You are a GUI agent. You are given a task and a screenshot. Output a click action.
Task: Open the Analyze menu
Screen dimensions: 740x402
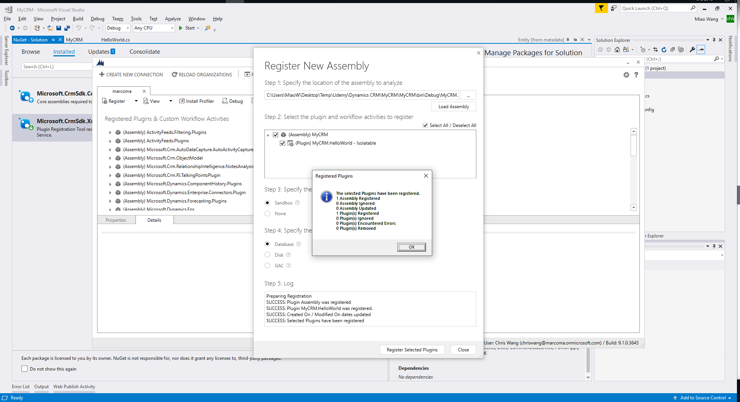coord(173,18)
